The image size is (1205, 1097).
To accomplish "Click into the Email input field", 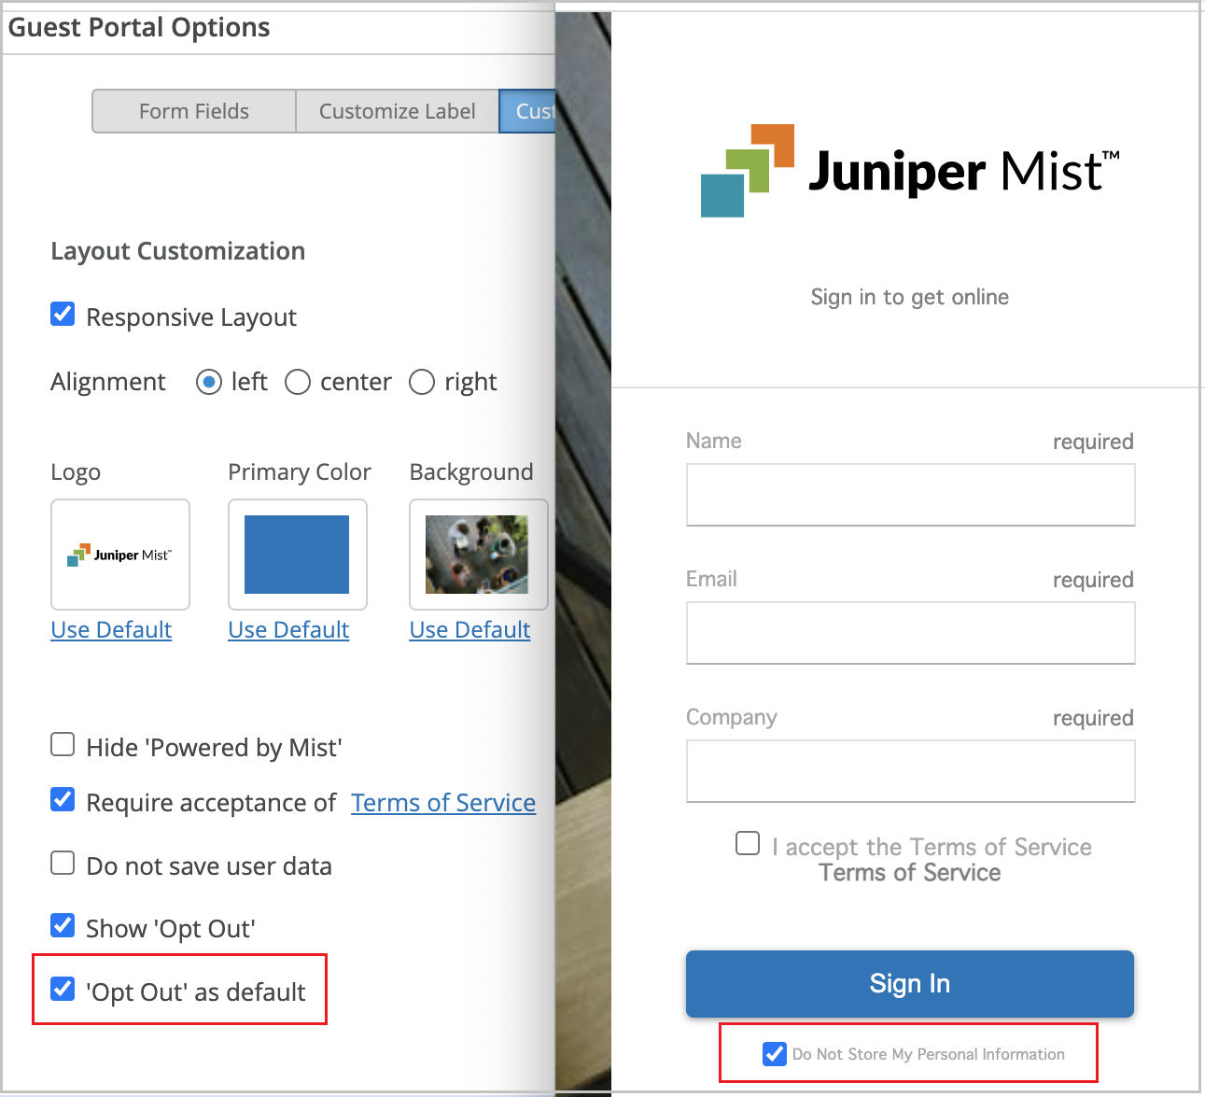I will click(x=910, y=633).
